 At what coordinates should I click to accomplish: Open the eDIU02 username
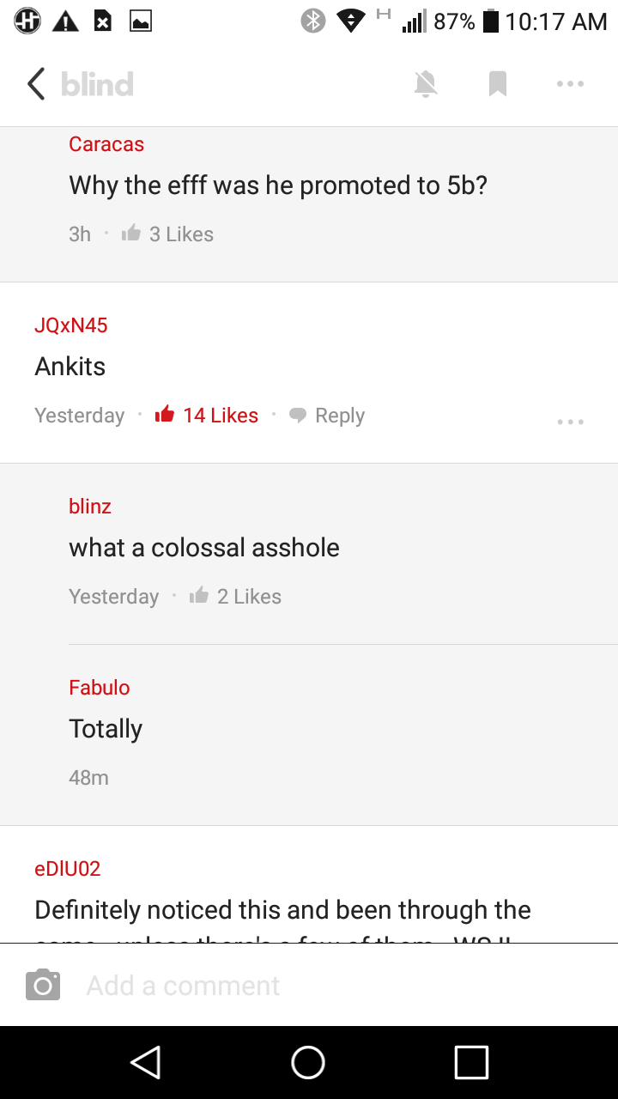point(68,869)
